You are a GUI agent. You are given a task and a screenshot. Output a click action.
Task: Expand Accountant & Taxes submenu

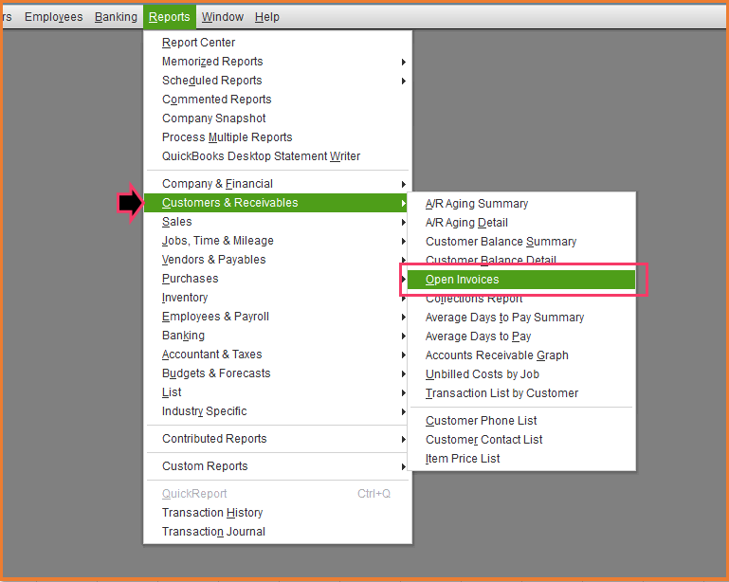276,355
